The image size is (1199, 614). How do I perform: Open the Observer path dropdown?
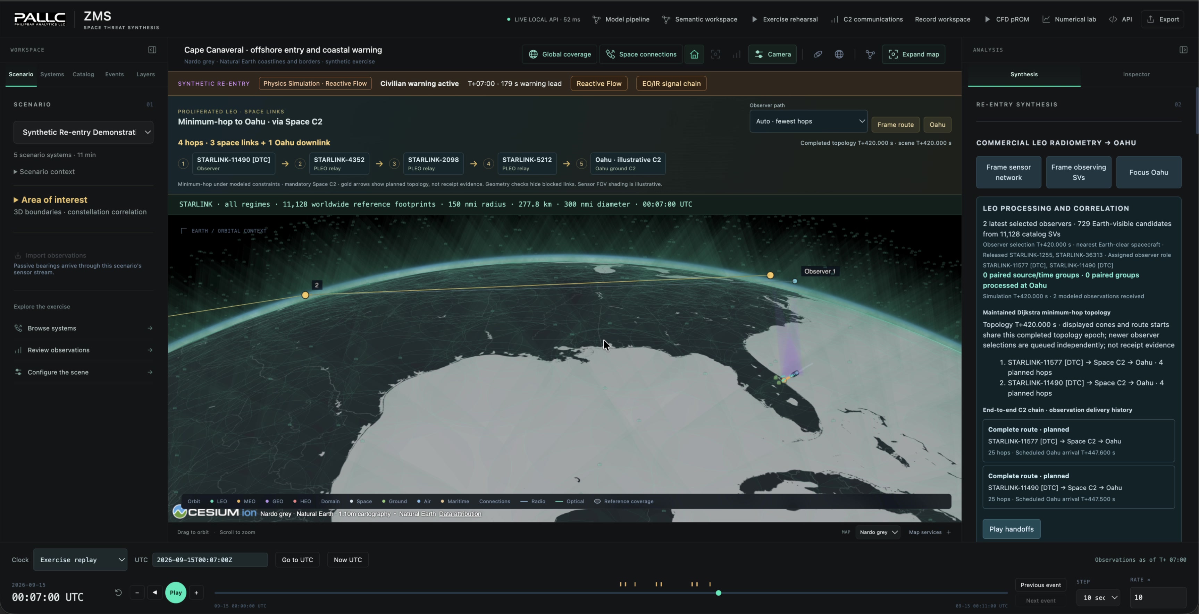coord(808,121)
